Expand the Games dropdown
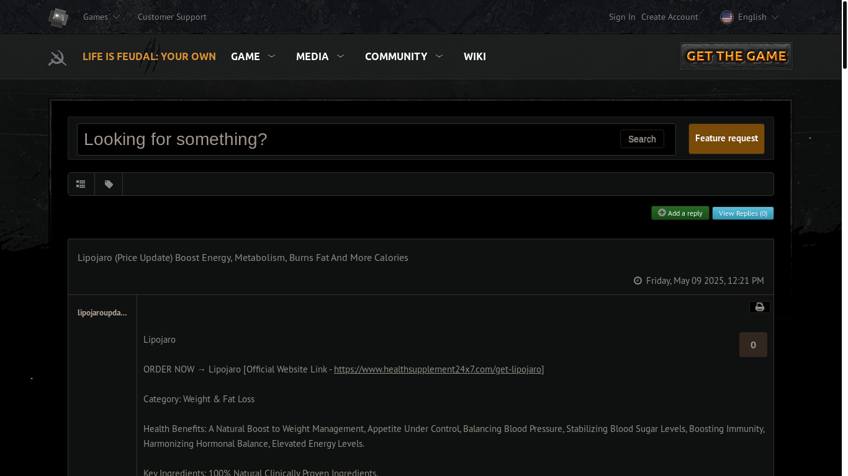This screenshot has width=848, height=476. pyautogui.click(x=101, y=17)
